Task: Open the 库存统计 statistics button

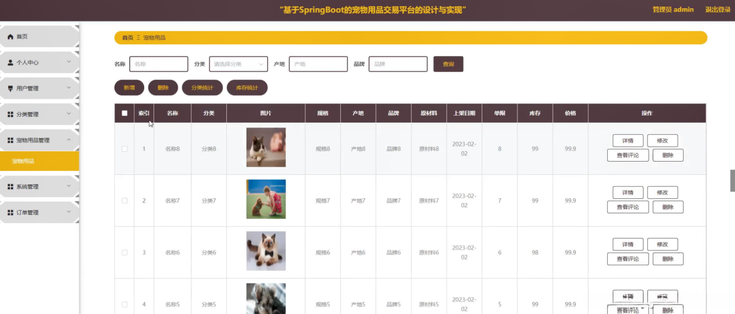Action: point(247,88)
